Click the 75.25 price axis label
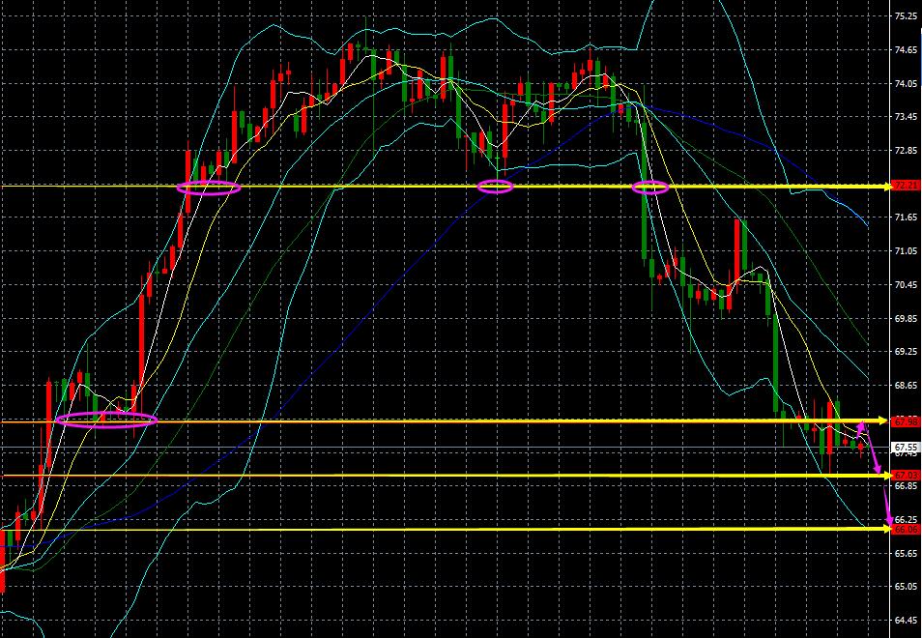922x638 pixels. coord(906,16)
